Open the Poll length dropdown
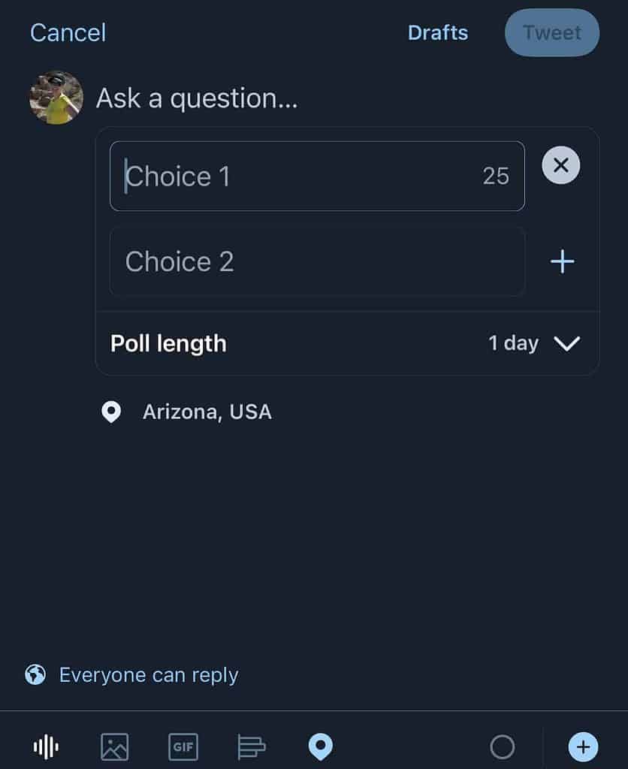 point(168,343)
